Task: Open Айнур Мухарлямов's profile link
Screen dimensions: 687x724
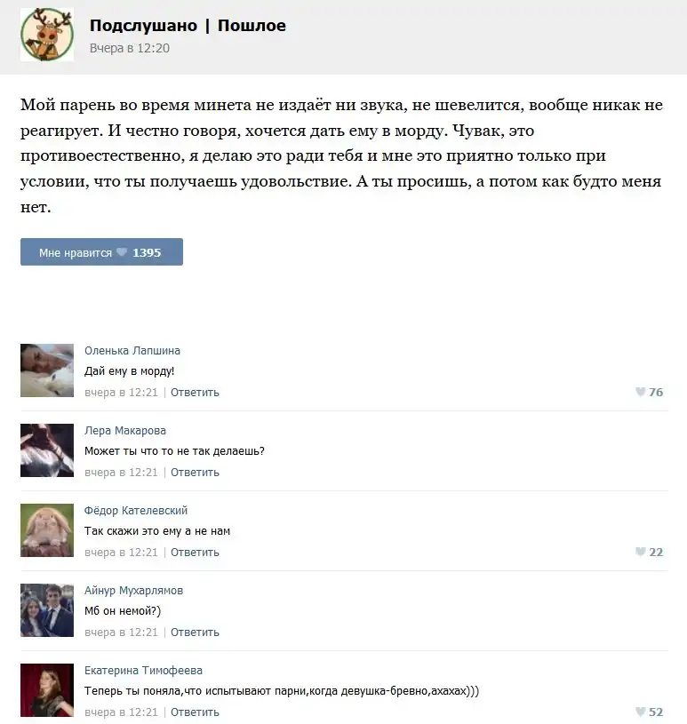Action: (x=133, y=590)
